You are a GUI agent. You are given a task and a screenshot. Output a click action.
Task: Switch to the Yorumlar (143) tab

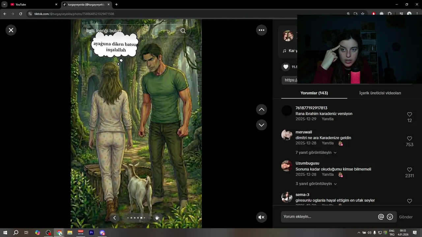(314, 93)
